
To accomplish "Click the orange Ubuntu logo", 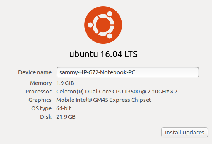I will [103, 25].
